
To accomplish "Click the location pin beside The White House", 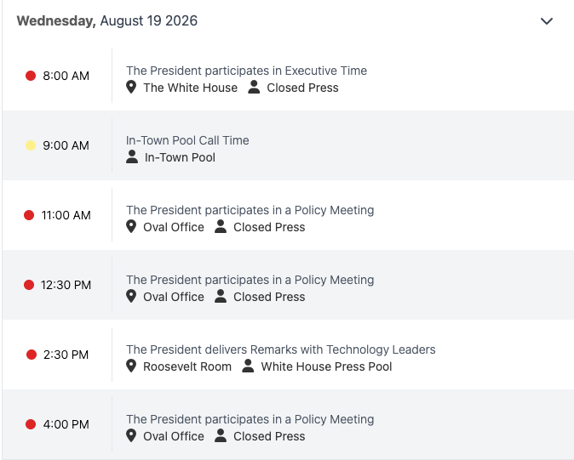I will [x=131, y=88].
